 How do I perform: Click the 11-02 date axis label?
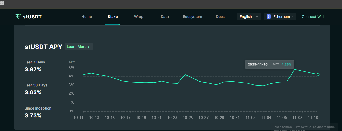pos(250,118)
